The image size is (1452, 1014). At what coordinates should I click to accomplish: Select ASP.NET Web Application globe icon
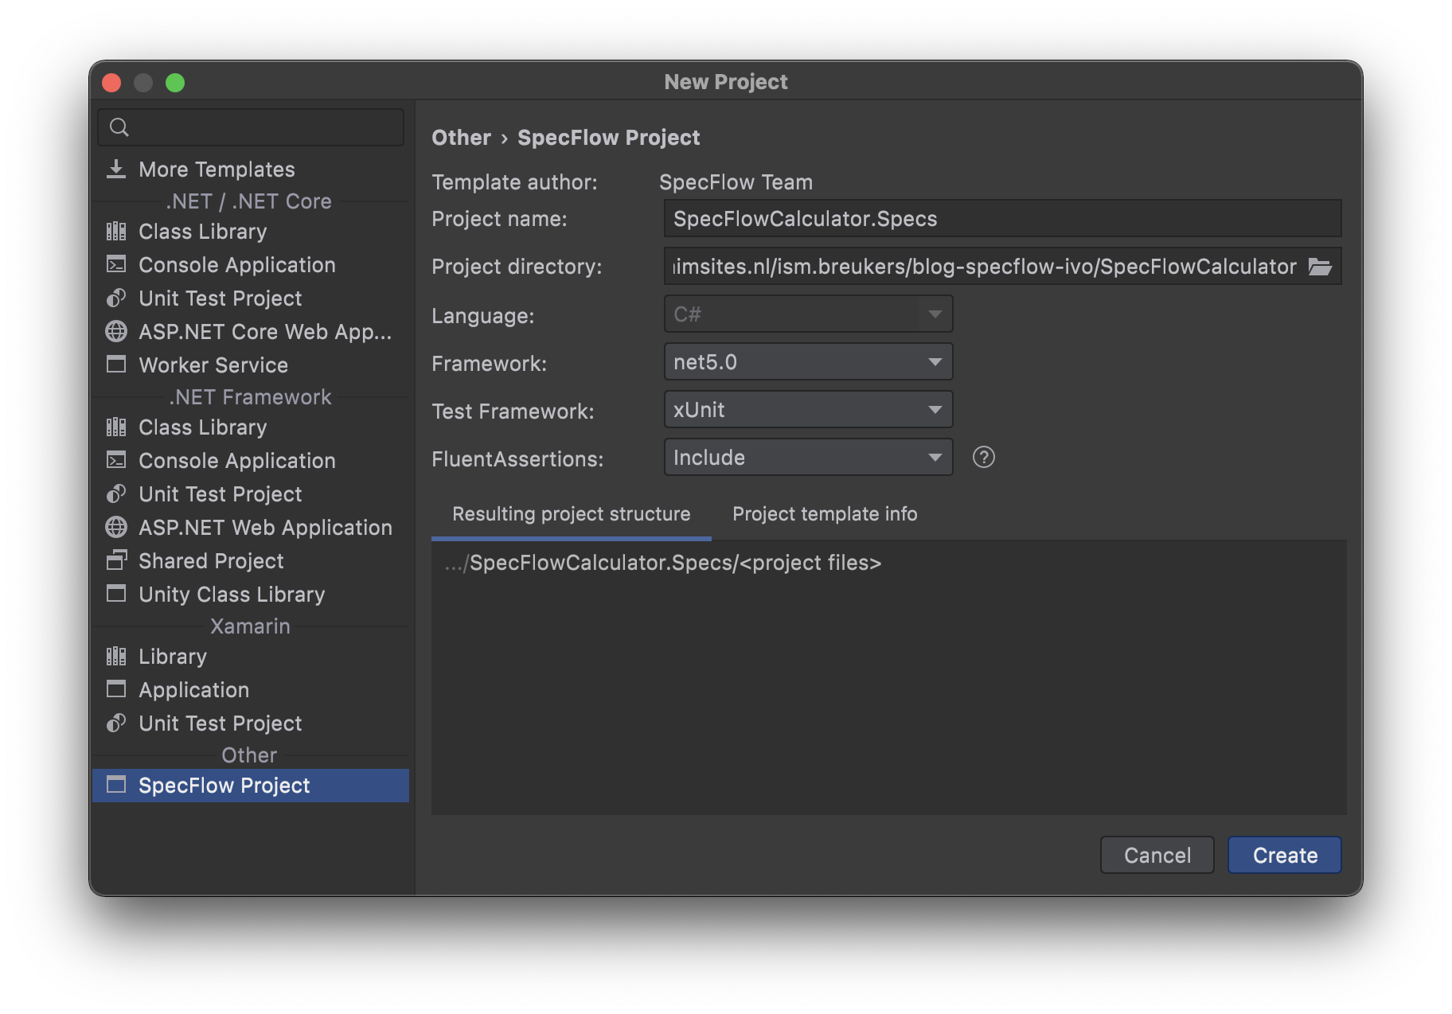click(116, 527)
